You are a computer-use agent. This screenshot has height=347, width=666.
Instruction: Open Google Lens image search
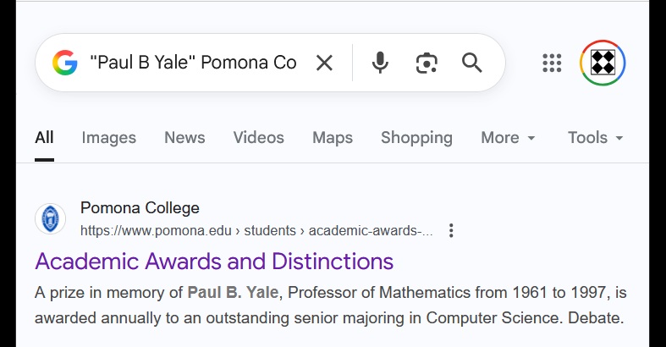tap(427, 63)
